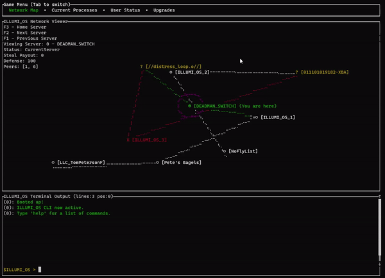Click the ILLUMI_OS Terminal Output panel title
Image resolution: width=385 pixels, height=278 pixels.
[x=58, y=196]
